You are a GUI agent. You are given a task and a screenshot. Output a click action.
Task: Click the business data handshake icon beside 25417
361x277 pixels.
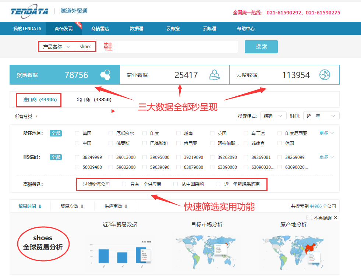(x=215, y=75)
